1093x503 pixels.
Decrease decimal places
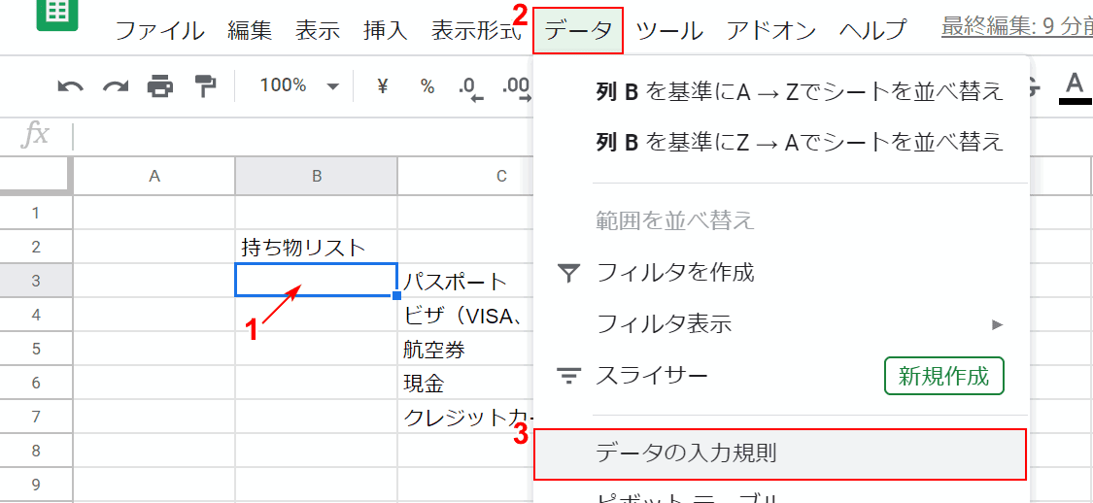(x=471, y=88)
